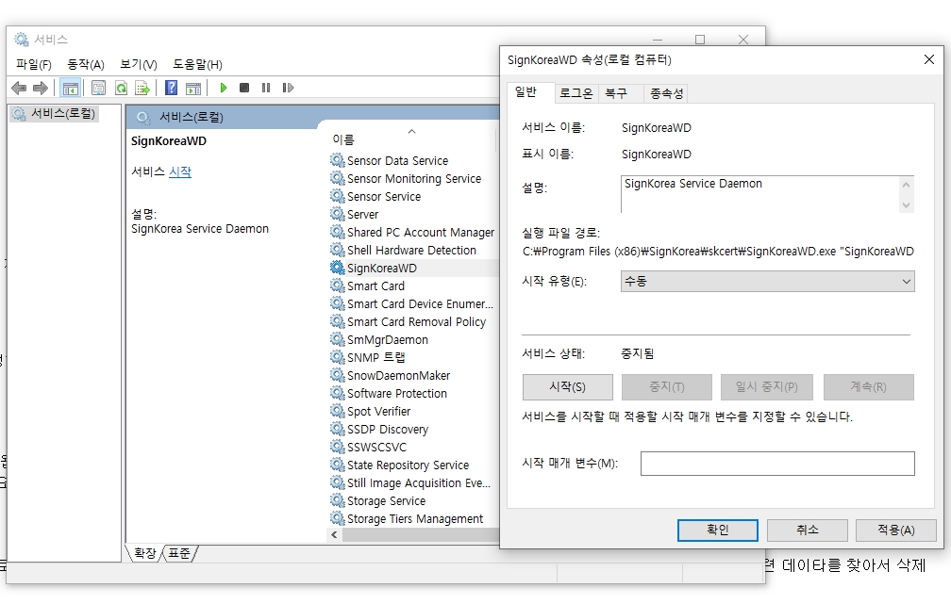Select Still Image Acquisition Eve... row

point(413,482)
